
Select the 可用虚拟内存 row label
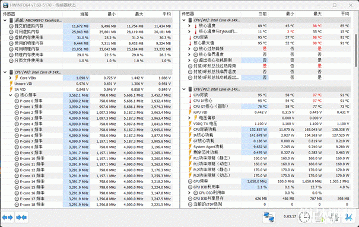click(x=27, y=32)
